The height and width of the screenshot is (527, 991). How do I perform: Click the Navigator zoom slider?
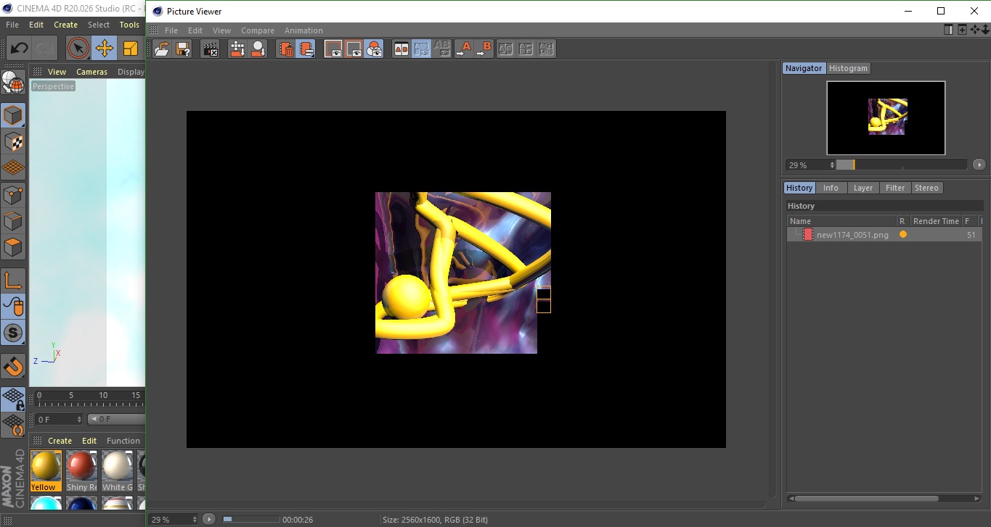pyautogui.click(x=902, y=165)
